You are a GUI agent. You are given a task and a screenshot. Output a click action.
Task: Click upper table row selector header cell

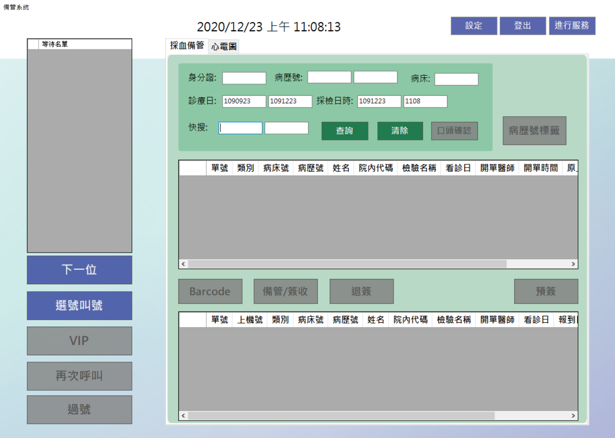(193, 168)
